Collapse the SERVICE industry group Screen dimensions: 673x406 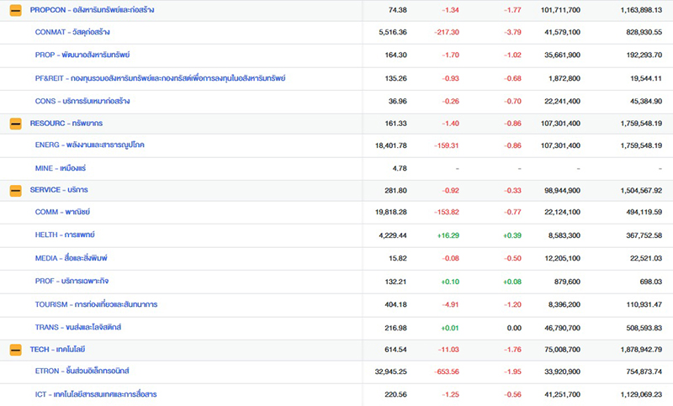click(15, 190)
